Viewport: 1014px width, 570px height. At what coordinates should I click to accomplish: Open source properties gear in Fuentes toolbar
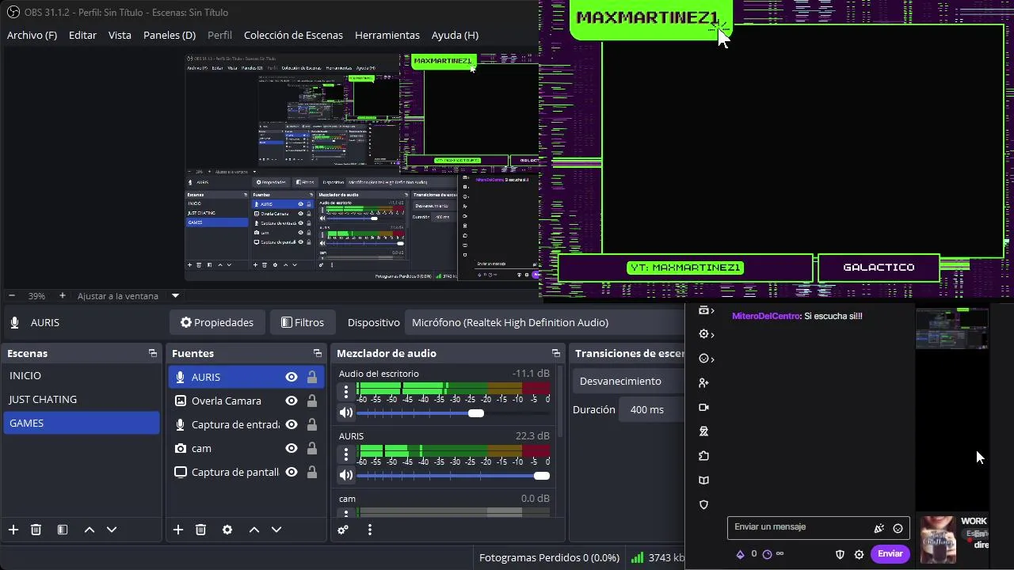point(227,530)
